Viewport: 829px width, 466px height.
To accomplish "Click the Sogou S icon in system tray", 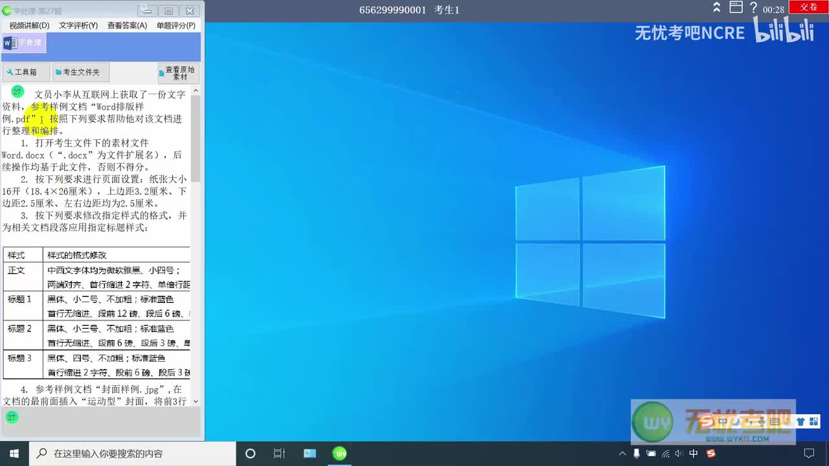I will click(x=711, y=454).
